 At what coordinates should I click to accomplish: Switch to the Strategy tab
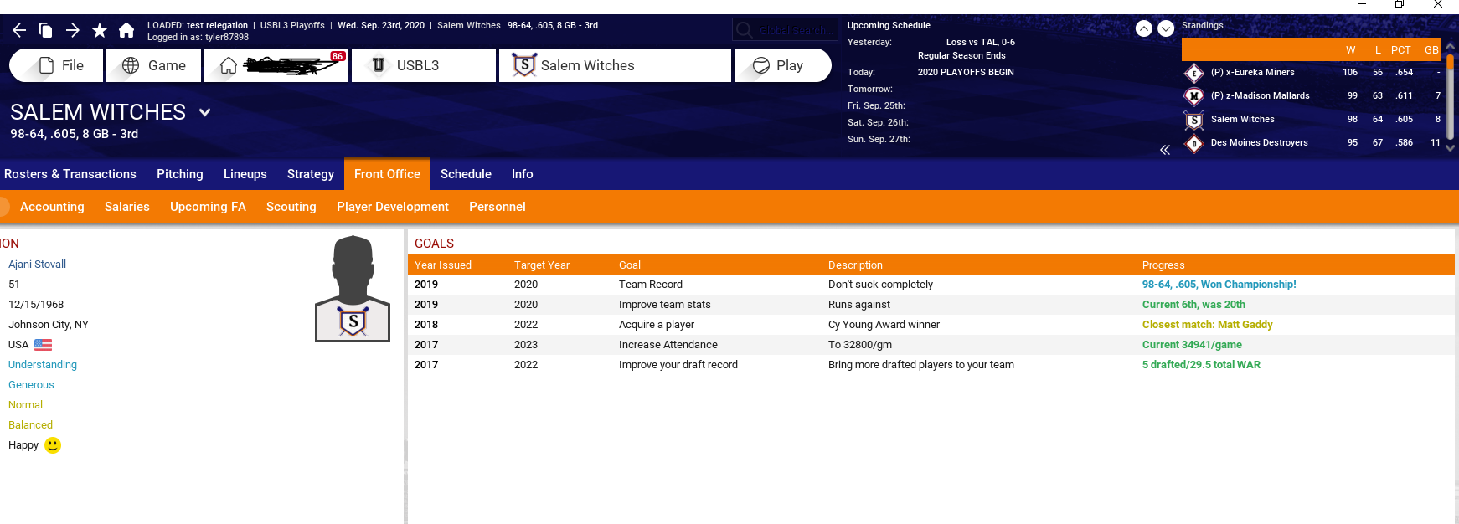tap(311, 174)
